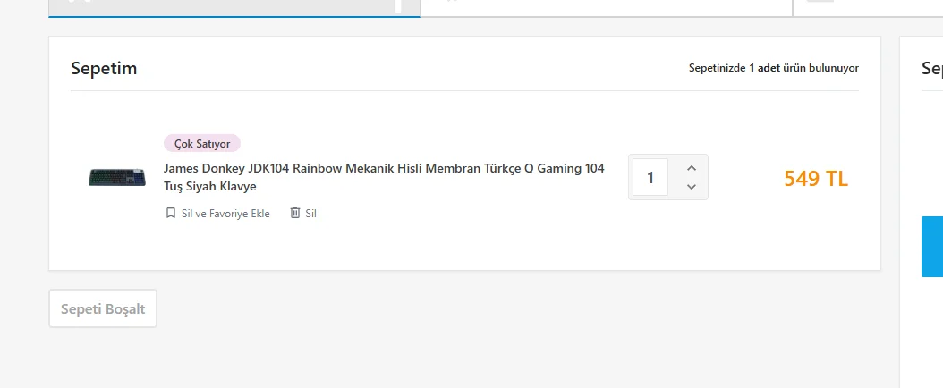The image size is (943, 388).
Task: Decrease quantity with the down arrow
Action: [691, 187]
